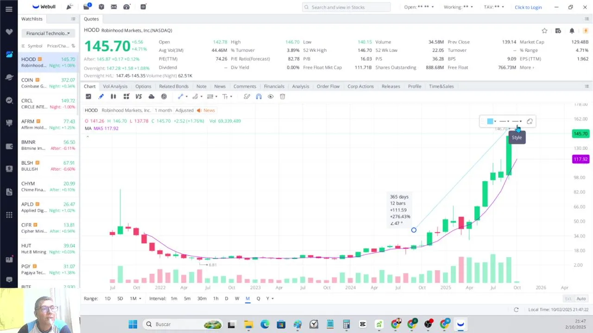Click the circular replay icon in chart toolbar
The image size is (593, 333).
164,96
